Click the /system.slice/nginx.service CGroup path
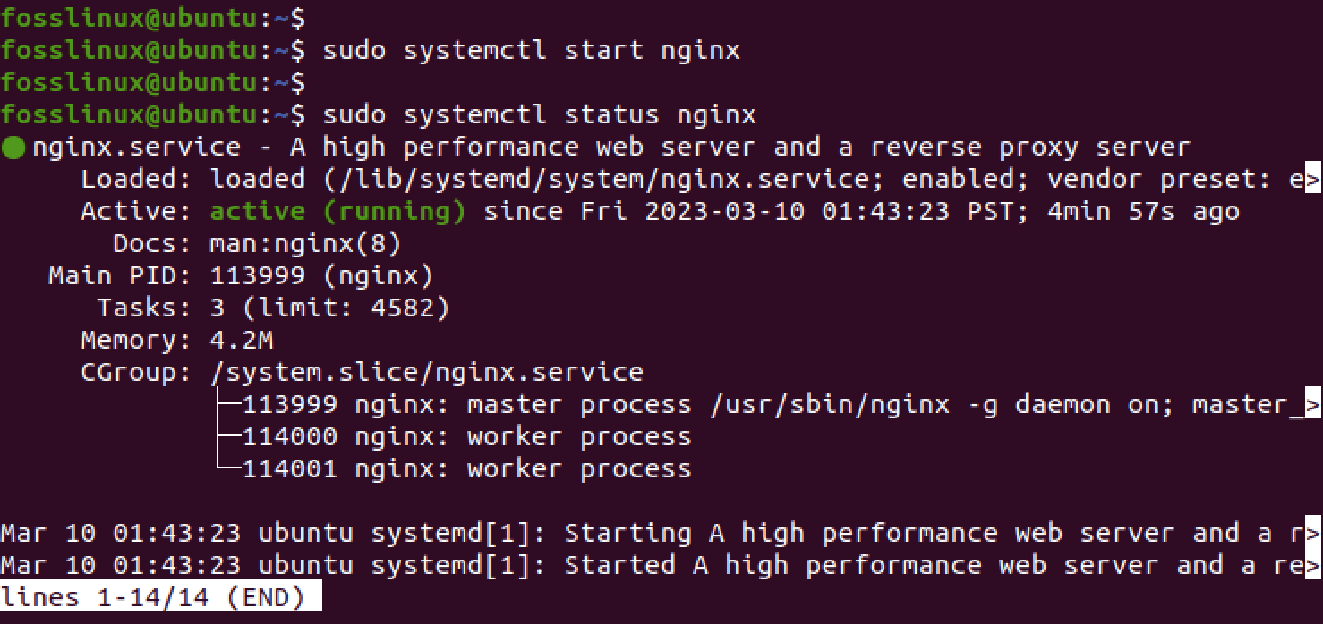Screen dimensions: 1323x624 tap(426, 373)
